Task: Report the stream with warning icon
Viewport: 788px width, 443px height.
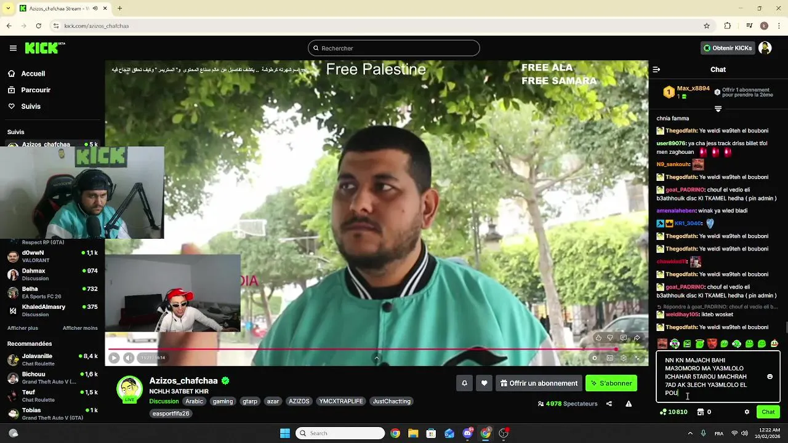Action: tap(629, 404)
